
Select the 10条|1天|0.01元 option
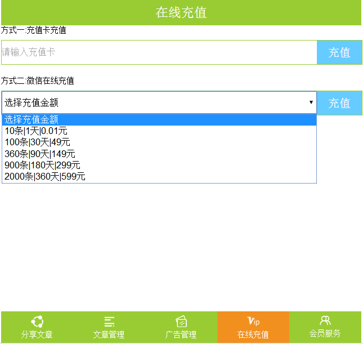coord(159,131)
